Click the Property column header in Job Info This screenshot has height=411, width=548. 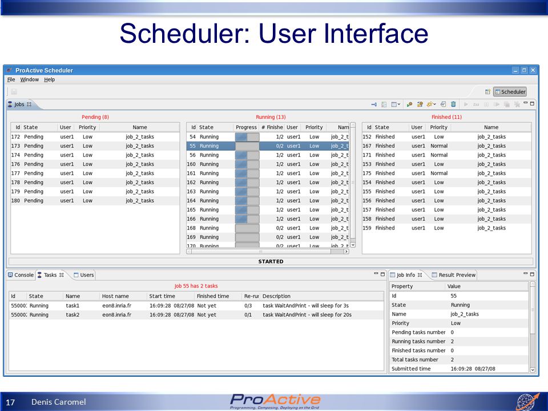[417, 286]
